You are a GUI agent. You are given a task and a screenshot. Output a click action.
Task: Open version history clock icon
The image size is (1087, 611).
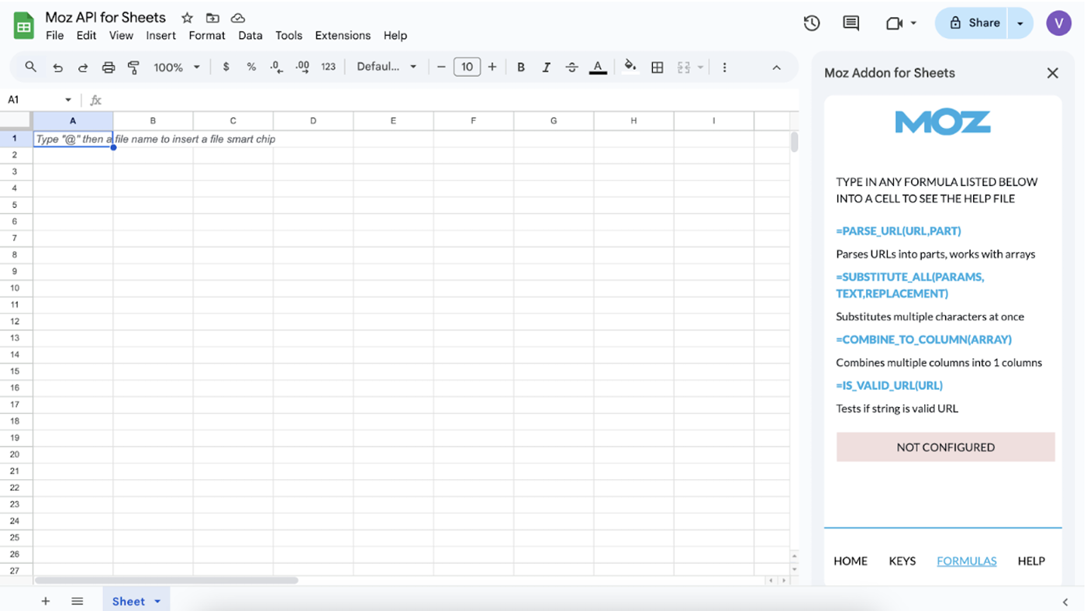812,23
